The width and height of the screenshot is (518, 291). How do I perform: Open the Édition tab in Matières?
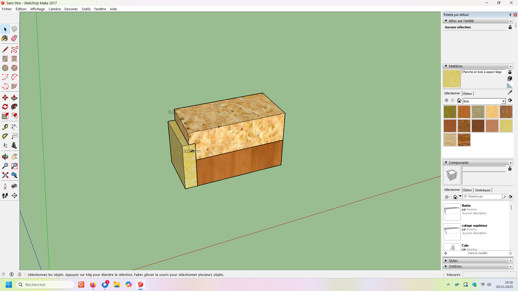pos(468,94)
